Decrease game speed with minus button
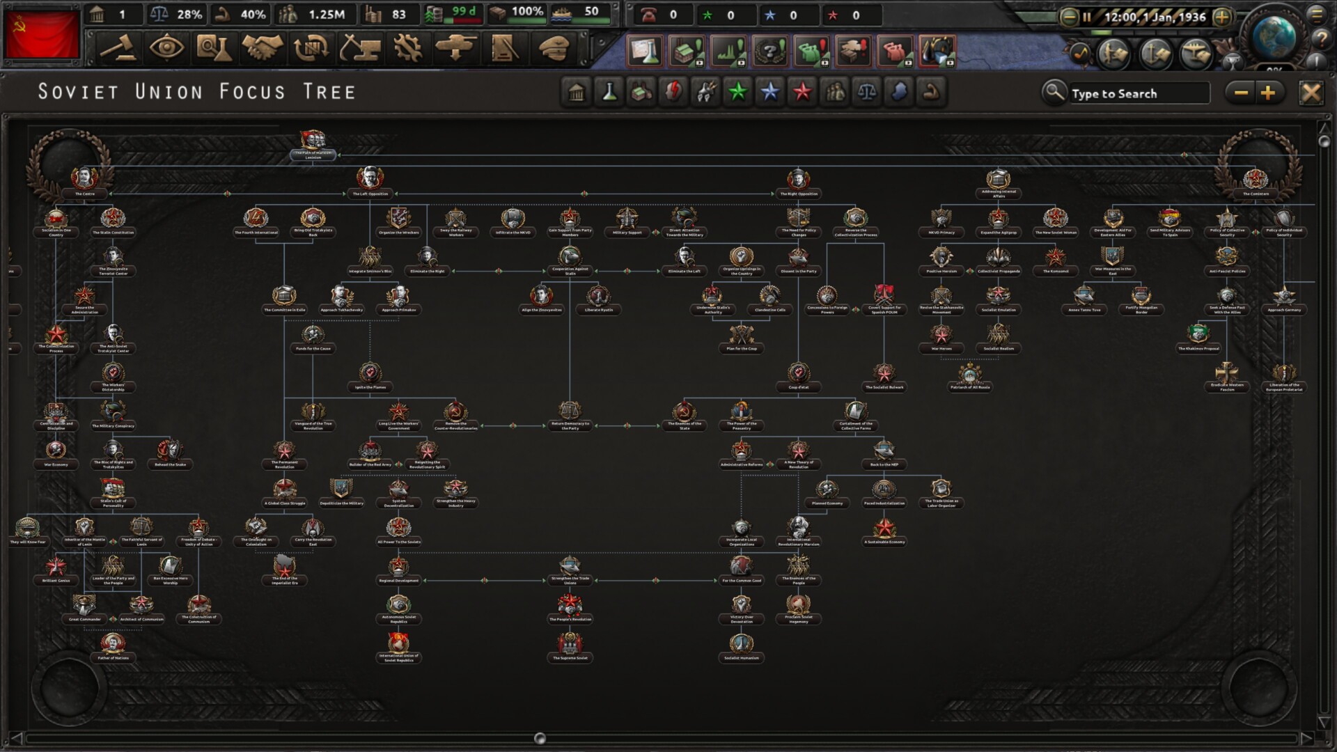1337x752 pixels. 1068,17
